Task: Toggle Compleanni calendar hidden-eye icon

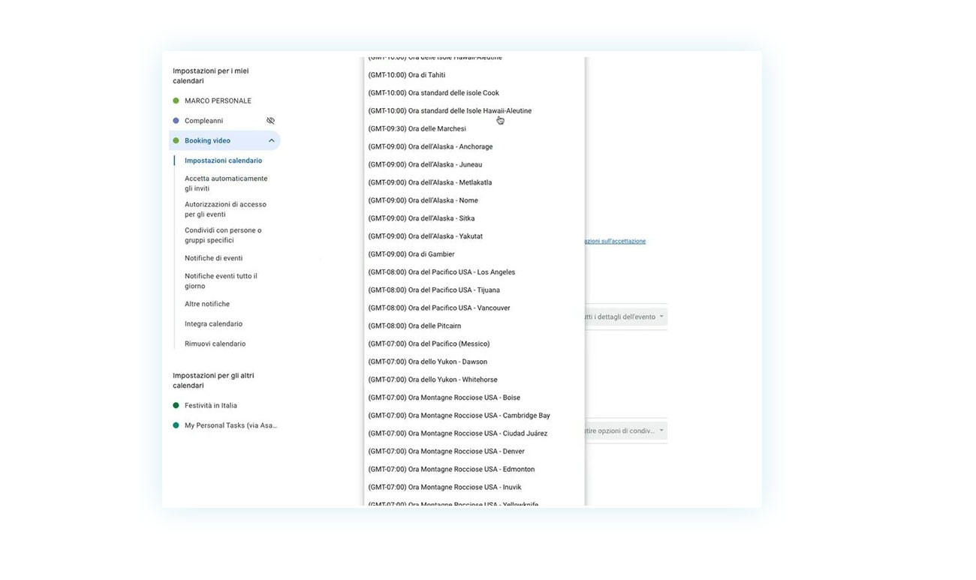Action: [x=270, y=121]
